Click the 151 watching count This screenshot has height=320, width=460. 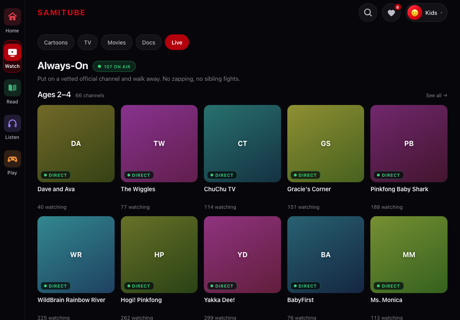(303, 207)
